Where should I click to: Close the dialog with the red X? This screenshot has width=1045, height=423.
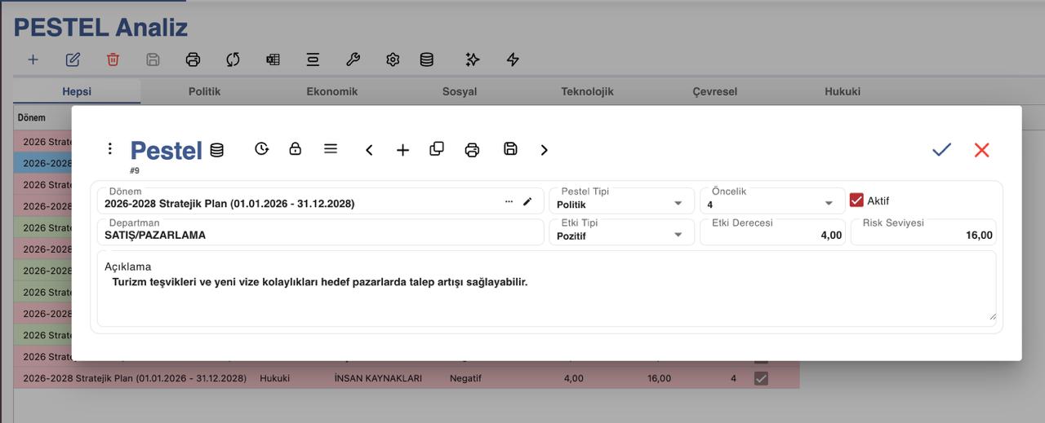click(982, 149)
